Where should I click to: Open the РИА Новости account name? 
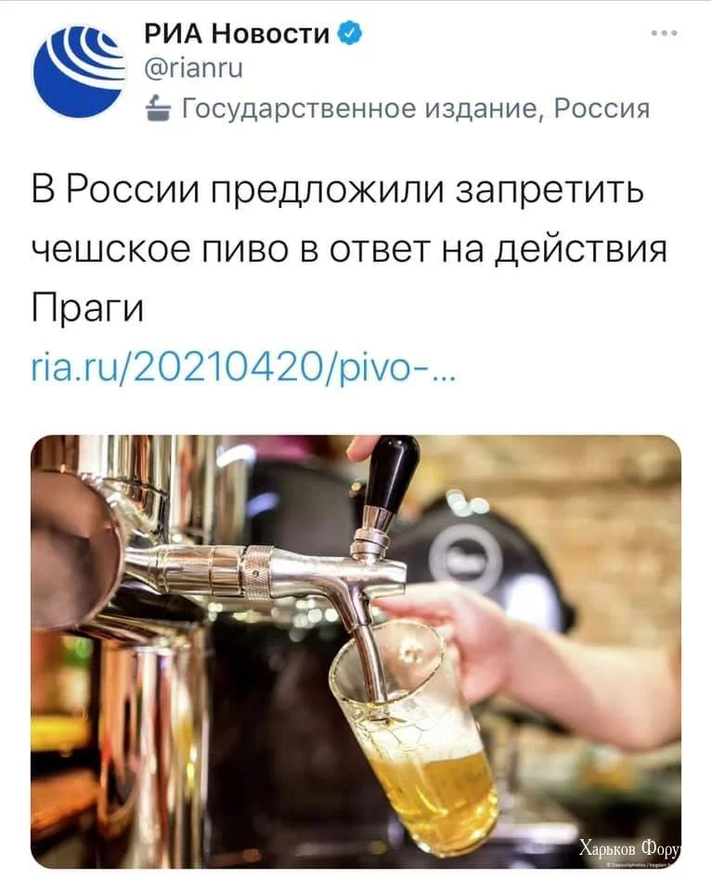click(x=237, y=34)
